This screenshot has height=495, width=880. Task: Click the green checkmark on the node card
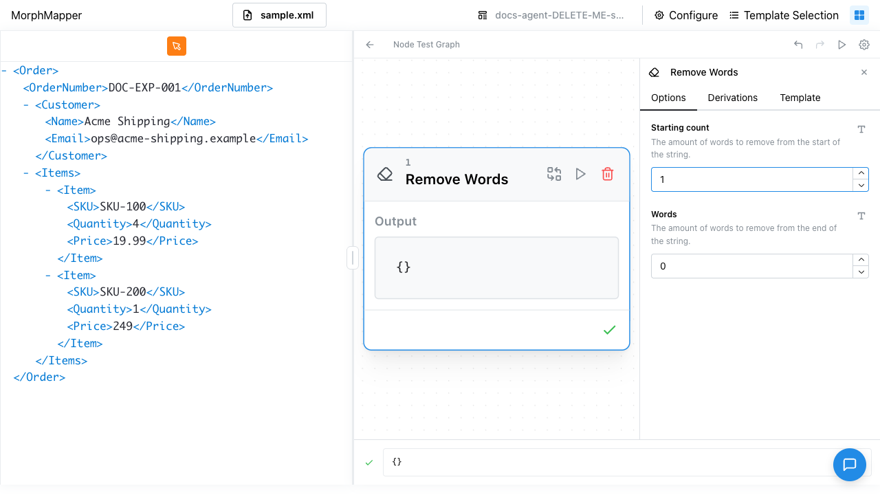(x=609, y=330)
